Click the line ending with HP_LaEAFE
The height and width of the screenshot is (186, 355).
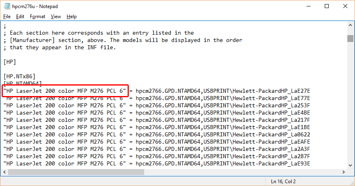(157, 142)
